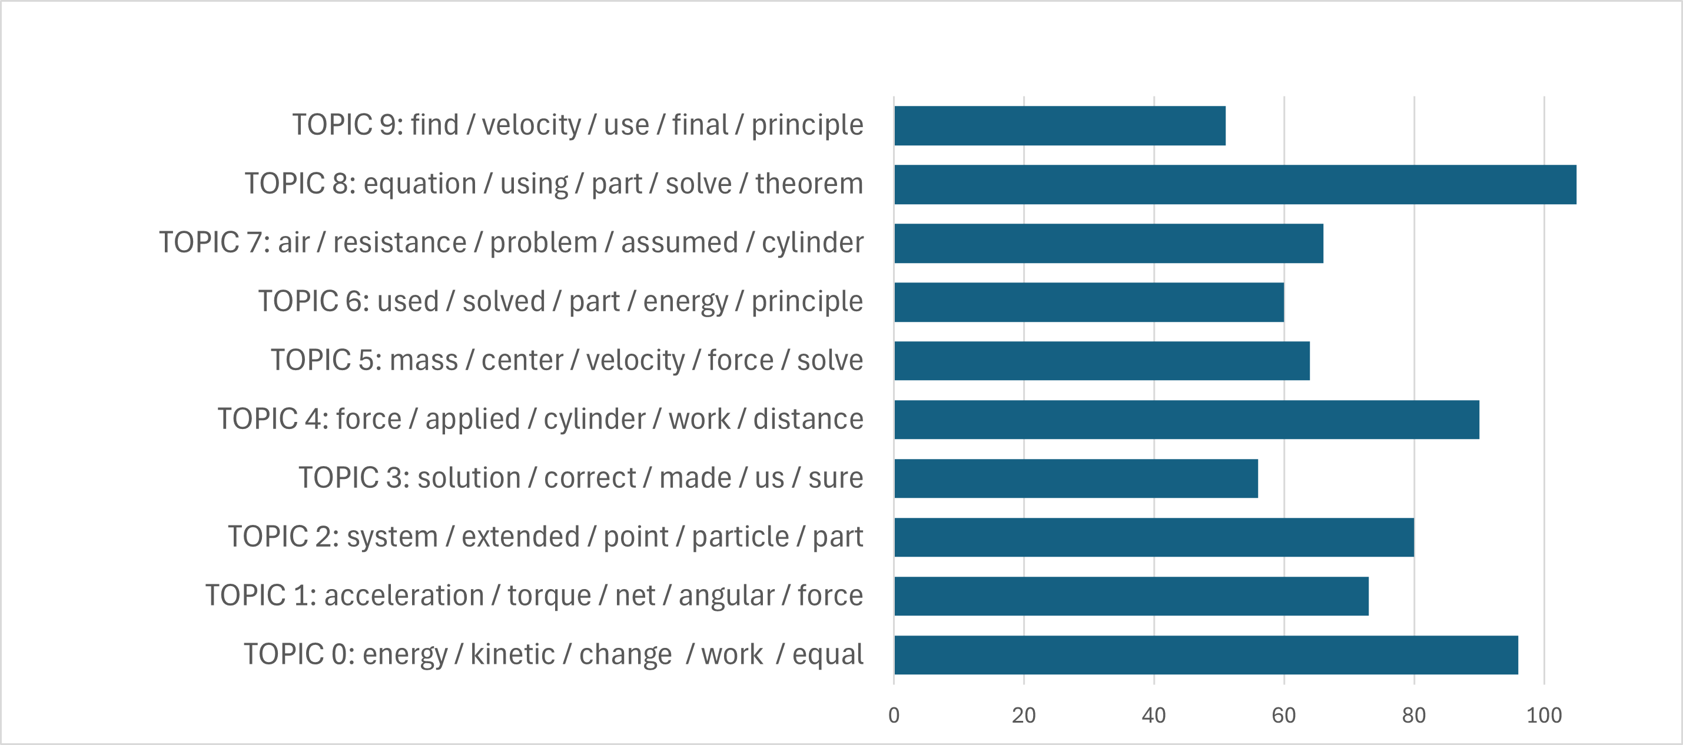Select the longest bar, TOPIC 8
Image resolution: width=1683 pixels, height=745 pixels.
(x=1235, y=184)
